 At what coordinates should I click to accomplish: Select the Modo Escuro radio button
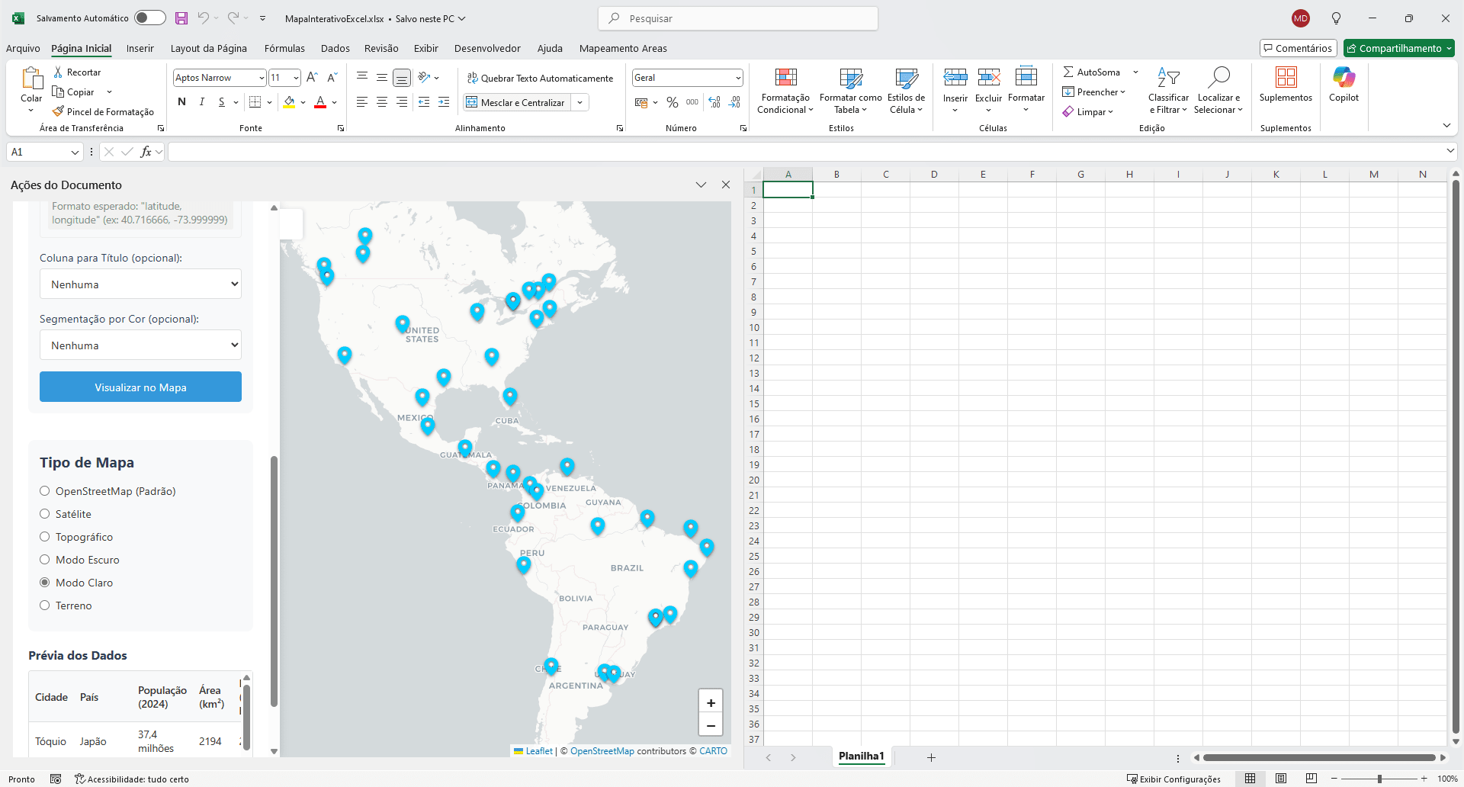point(45,560)
